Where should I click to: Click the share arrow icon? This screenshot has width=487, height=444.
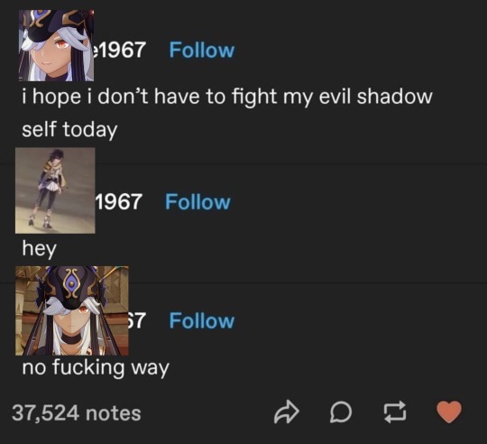click(x=287, y=412)
